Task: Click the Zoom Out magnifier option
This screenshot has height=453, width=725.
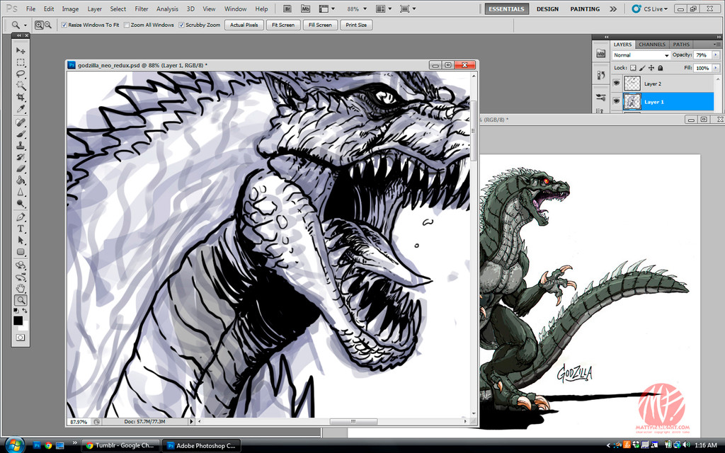Action: click(x=47, y=25)
